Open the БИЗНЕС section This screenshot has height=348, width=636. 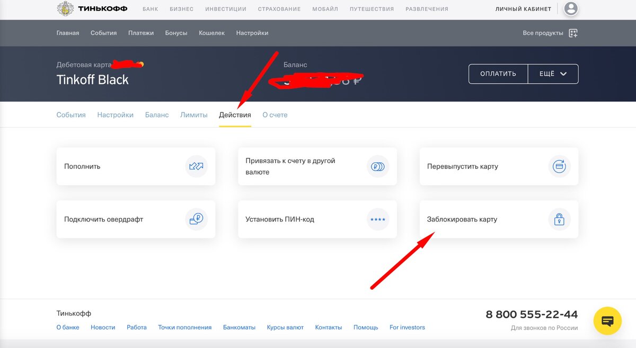(182, 9)
